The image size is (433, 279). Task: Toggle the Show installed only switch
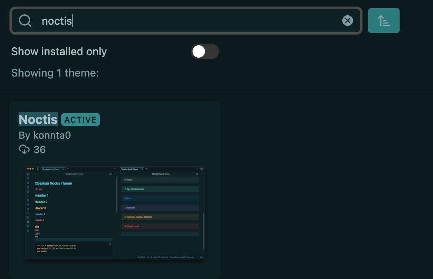205,51
